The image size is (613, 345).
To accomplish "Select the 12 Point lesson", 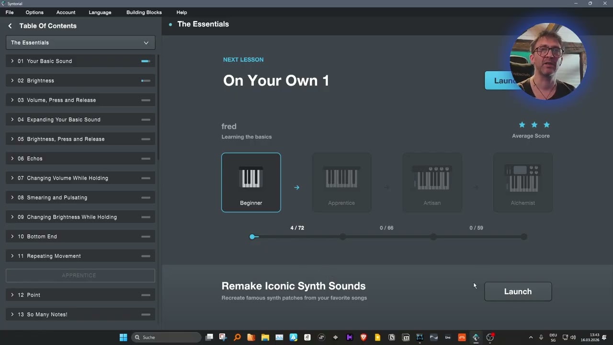I will (x=80, y=295).
